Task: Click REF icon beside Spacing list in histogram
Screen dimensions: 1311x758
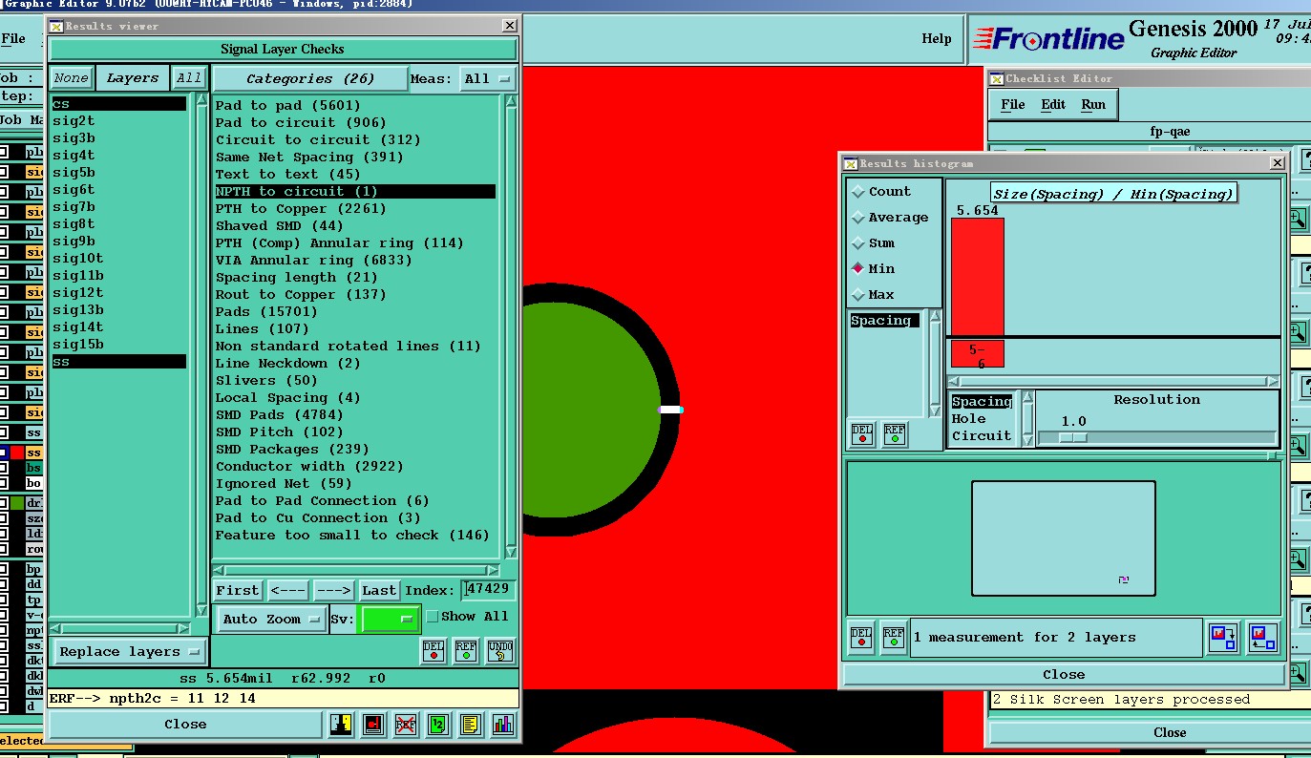Action: click(895, 434)
